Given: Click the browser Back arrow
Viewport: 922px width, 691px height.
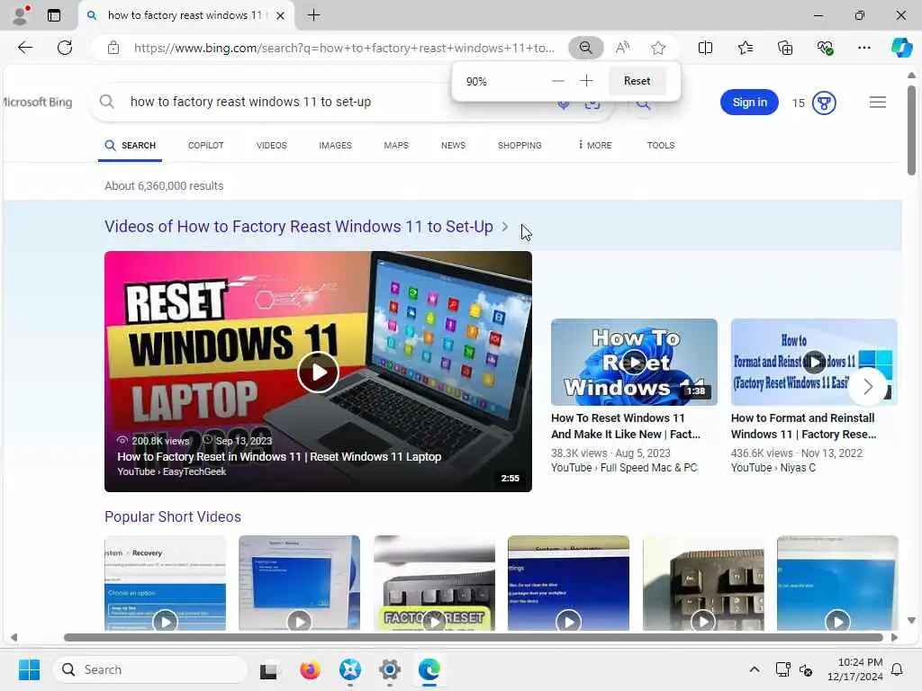Looking at the screenshot, I should [25, 48].
